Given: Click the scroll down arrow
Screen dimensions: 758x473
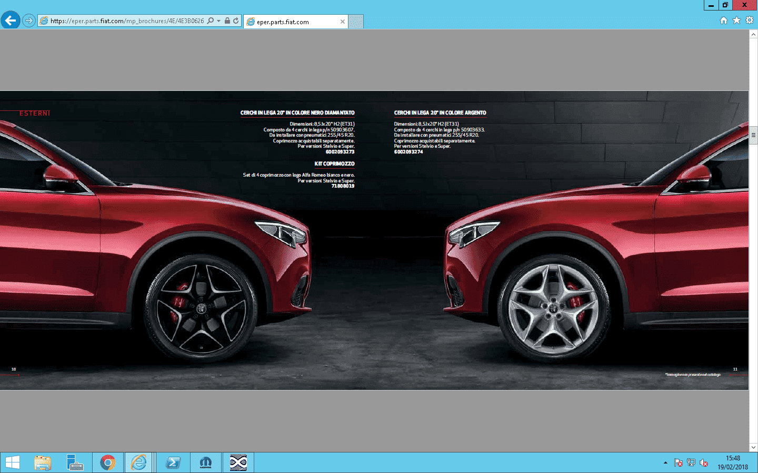Looking at the screenshot, I should [753, 447].
